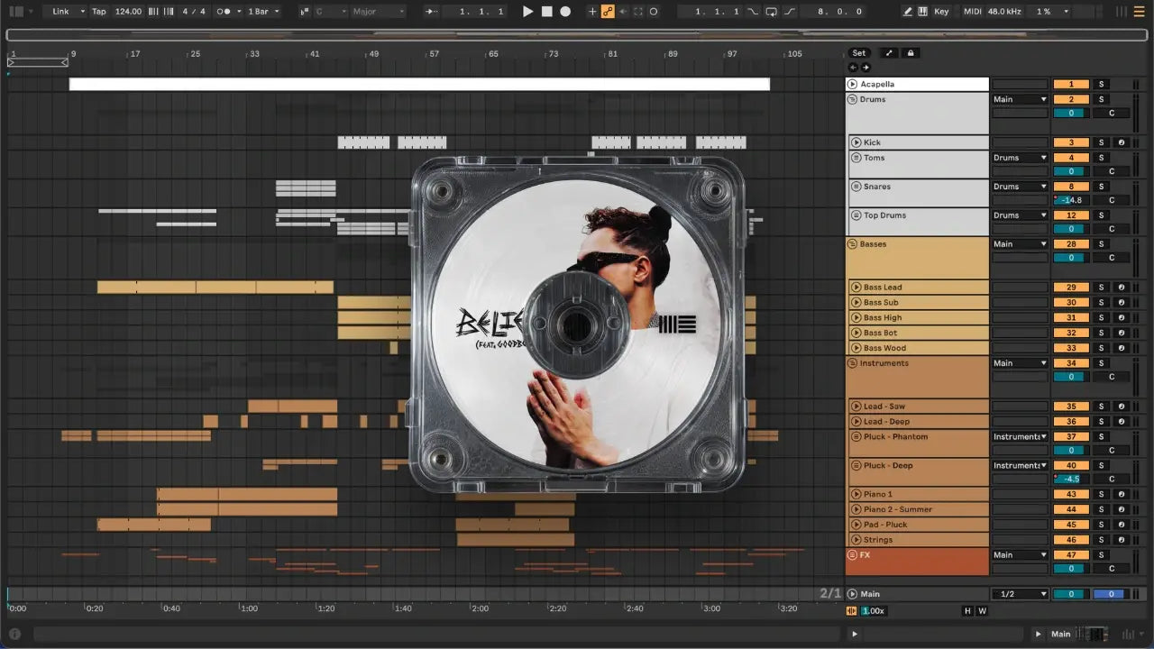Screen dimensions: 1154x649
Task: Click the Set locator button
Action: click(x=859, y=53)
